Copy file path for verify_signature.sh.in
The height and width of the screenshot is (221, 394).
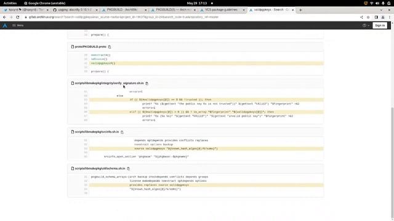coord(147,83)
